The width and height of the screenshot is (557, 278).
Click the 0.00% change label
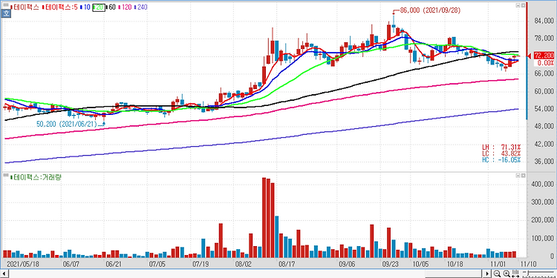[x=545, y=63]
